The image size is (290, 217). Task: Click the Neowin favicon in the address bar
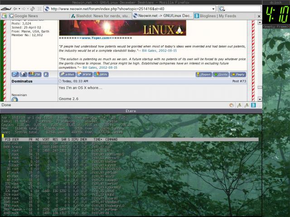point(47,9)
